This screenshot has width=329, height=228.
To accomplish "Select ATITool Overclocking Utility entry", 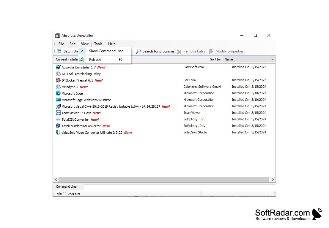I will coord(81,74).
